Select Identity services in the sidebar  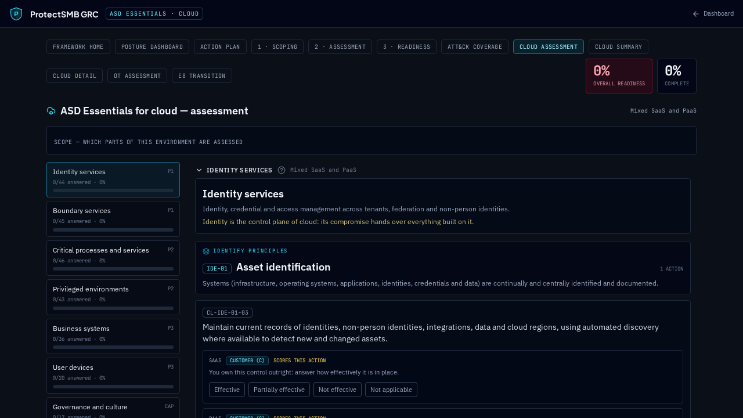point(113,180)
